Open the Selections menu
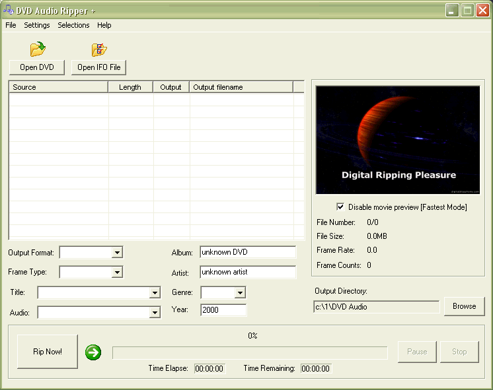The image size is (493, 390). (73, 25)
